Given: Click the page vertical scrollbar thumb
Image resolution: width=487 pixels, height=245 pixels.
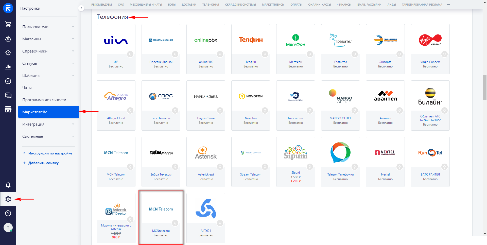Looking at the screenshot, I should pyautogui.click(x=485, y=87).
